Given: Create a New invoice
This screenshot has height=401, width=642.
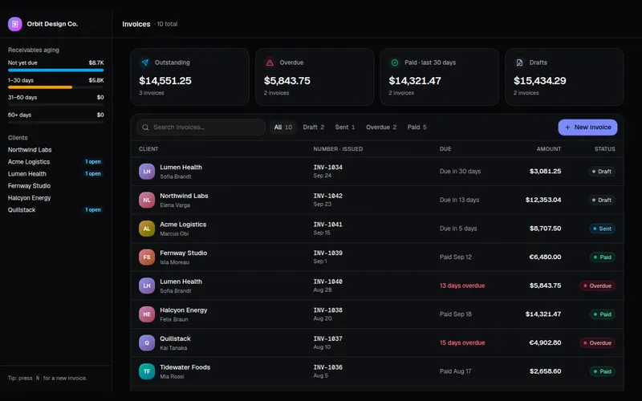Looking at the screenshot, I should point(587,128).
